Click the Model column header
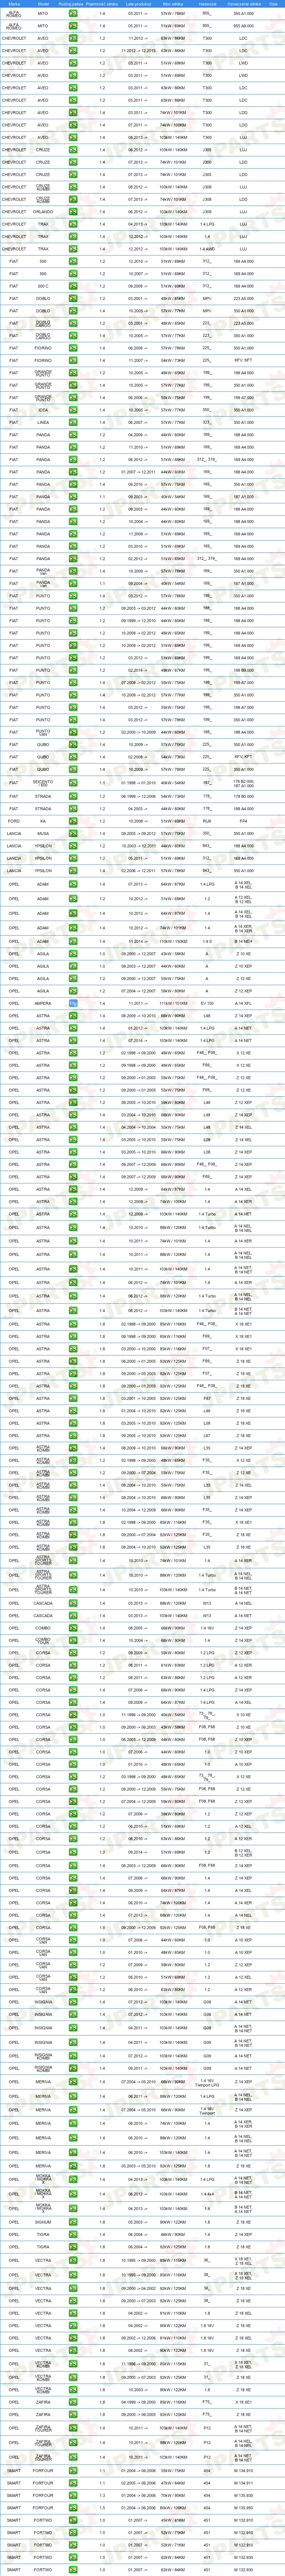This screenshot has height=2576, width=285. point(43,4)
